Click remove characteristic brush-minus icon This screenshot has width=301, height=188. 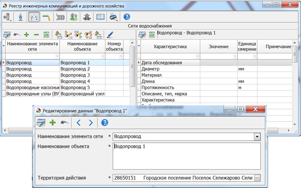click(98, 35)
